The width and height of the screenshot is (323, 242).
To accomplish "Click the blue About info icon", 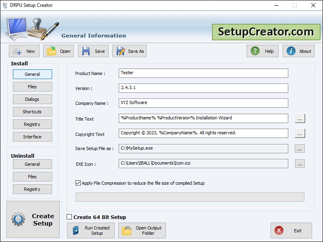I will tap(291, 51).
